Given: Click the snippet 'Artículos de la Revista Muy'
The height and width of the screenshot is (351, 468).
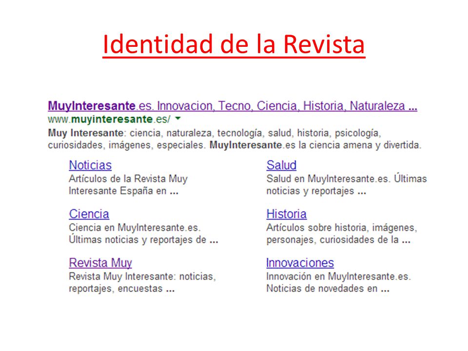Looking at the screenshot, I should point(128,179).
